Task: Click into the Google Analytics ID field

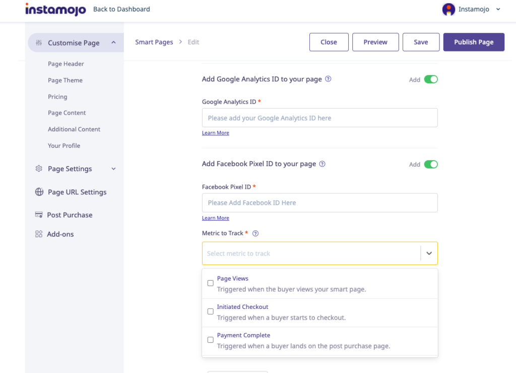Action: [x=319, y=118]
